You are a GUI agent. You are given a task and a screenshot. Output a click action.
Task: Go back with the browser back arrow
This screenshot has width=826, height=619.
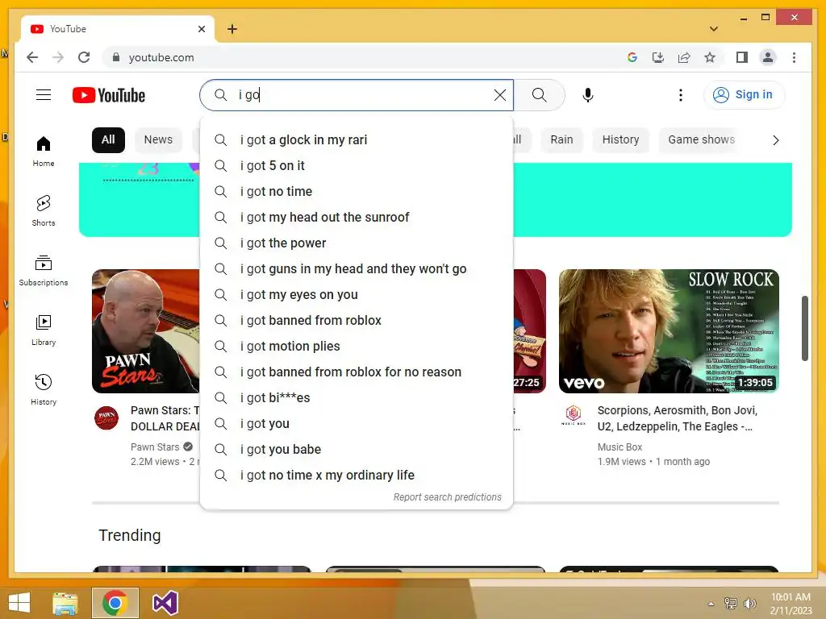(32, 57)
